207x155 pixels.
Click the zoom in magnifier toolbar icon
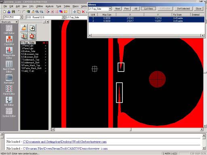tap(37, 12)
